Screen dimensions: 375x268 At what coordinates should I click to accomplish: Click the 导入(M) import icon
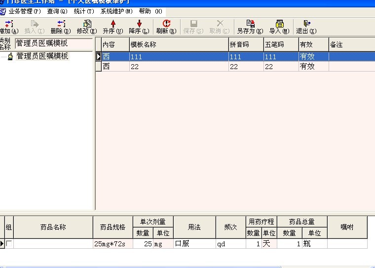pyautogui.click(x=280, y=24)
